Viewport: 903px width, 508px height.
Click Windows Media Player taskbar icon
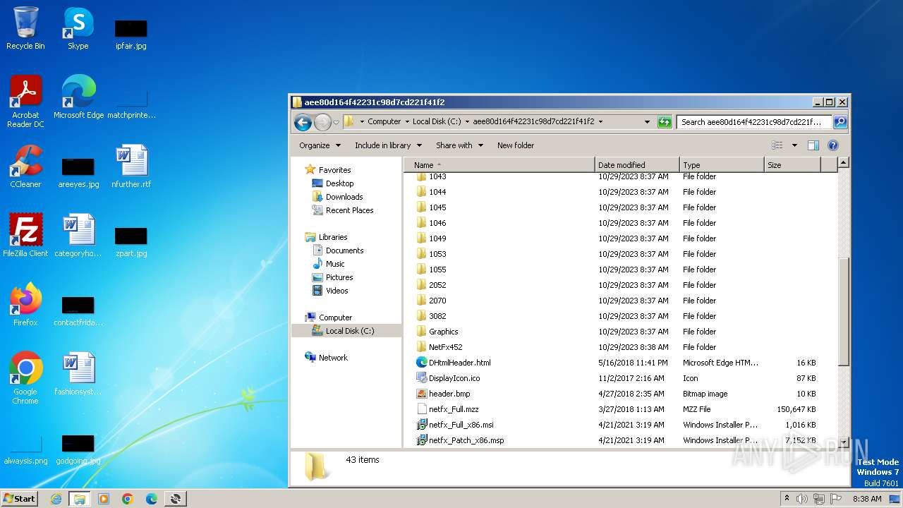[104, 499]
